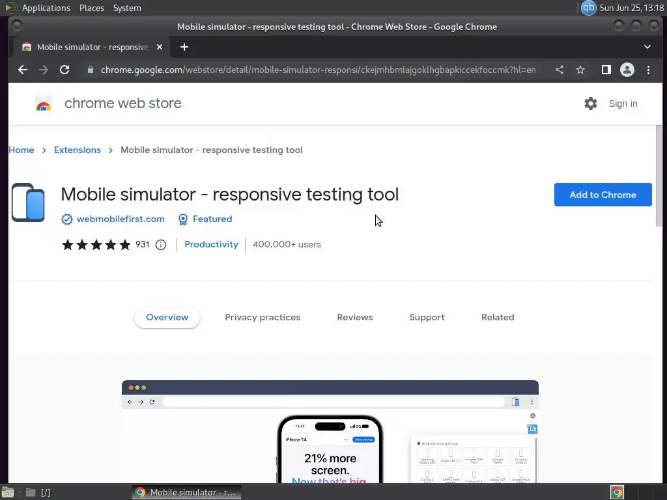Open Chrome profile avatar menu
The height and width of the screenshot is (500, 667).
pos(627,70)
